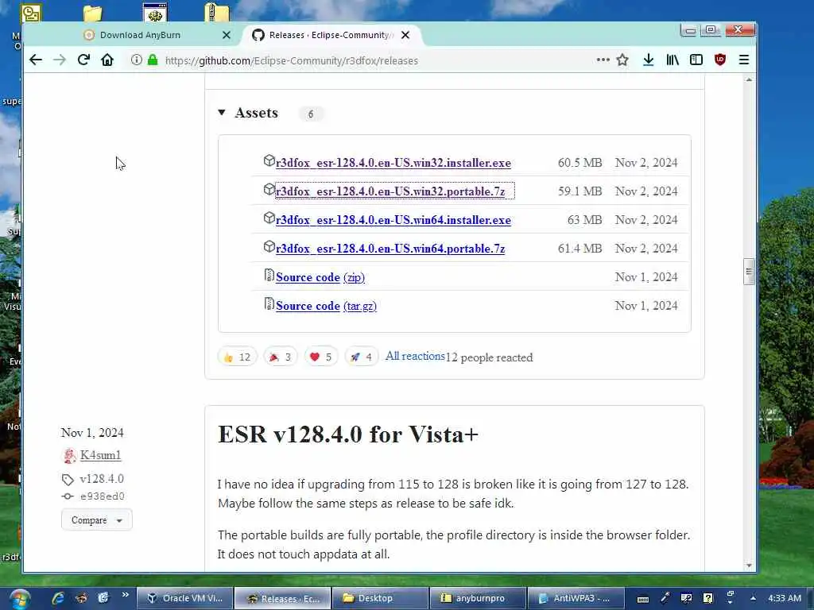Click the green padlock security icon
Image resolution: width=814 pixels, height=610 pixels.
coord(153,60)
